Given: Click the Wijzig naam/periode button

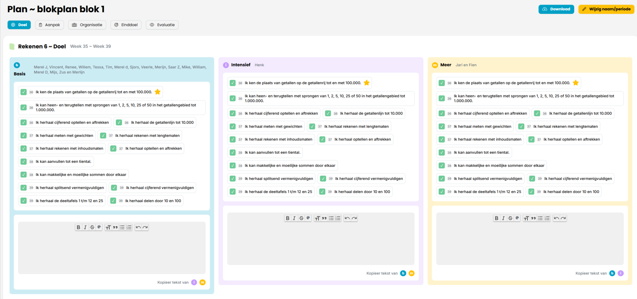Looking at the screenshot, I should (606, 9).
